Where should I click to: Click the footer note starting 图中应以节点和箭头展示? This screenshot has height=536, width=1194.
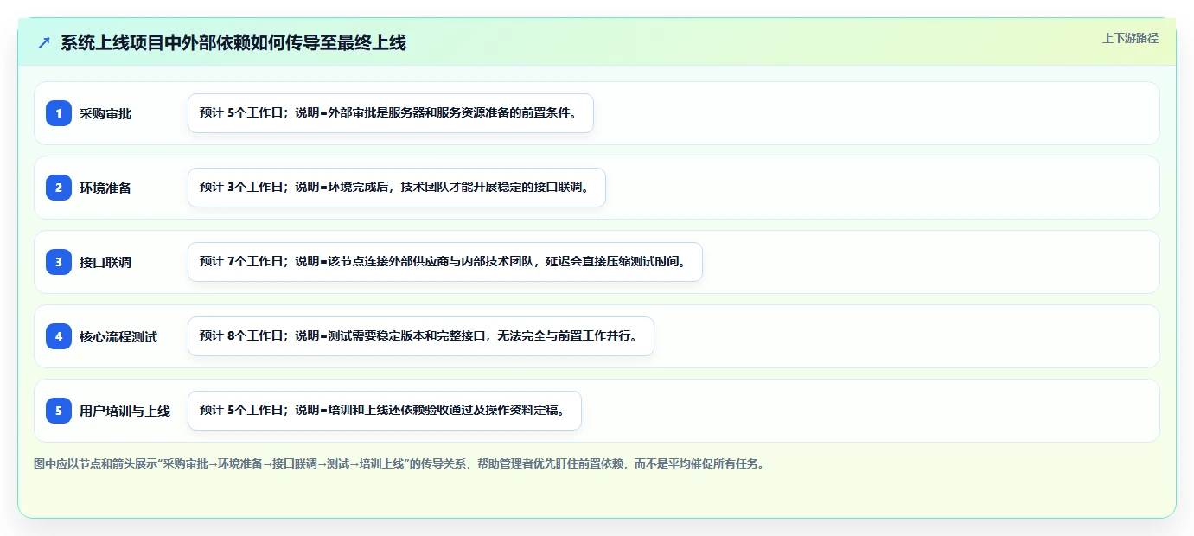(399, 463)
